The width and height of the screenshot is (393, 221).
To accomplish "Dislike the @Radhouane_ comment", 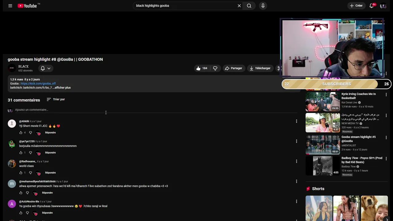I will point(30,173).
